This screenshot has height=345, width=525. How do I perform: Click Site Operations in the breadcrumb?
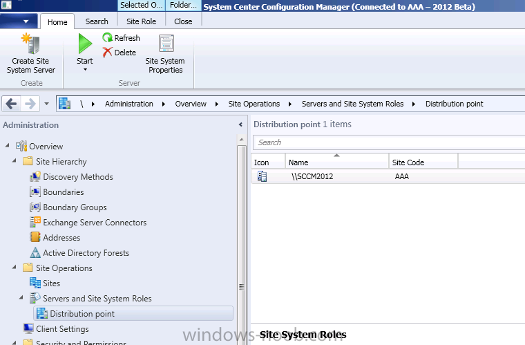pyautogui.click(x=254, y=104)
